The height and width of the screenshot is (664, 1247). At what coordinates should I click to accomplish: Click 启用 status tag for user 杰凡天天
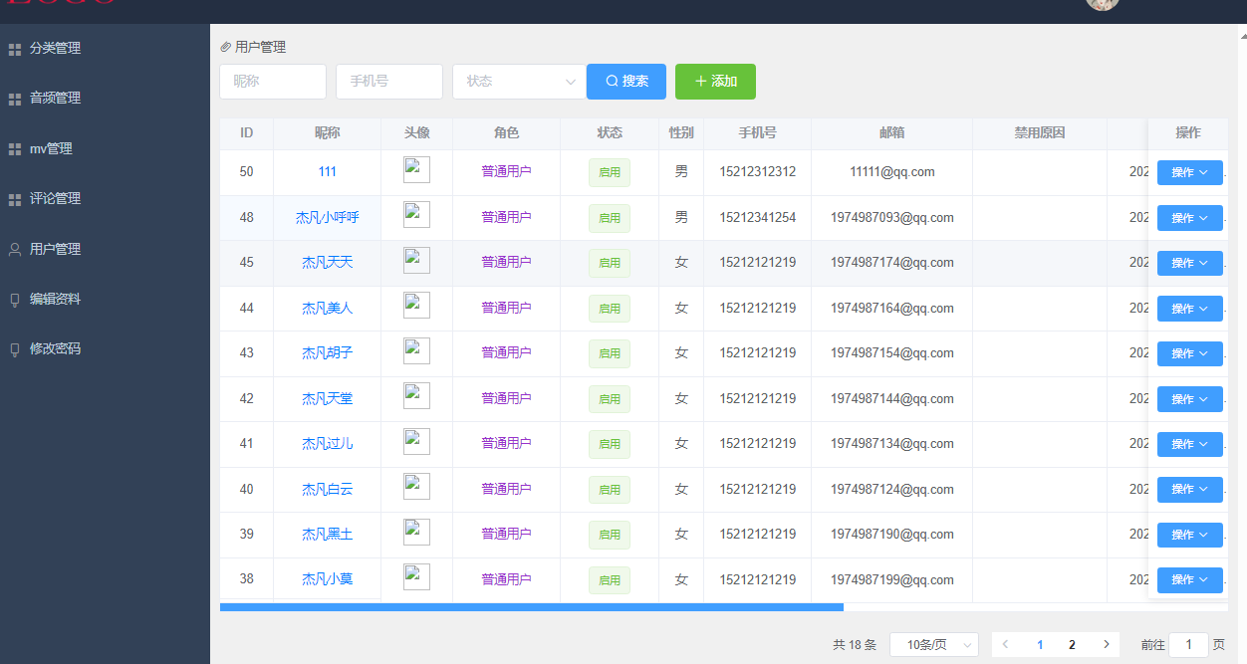coord(610,263)
